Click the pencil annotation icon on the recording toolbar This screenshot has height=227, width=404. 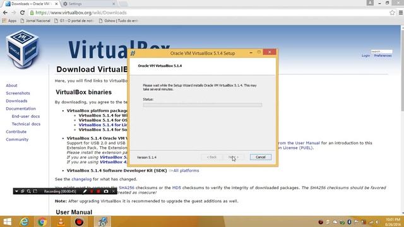coord(85,192)
